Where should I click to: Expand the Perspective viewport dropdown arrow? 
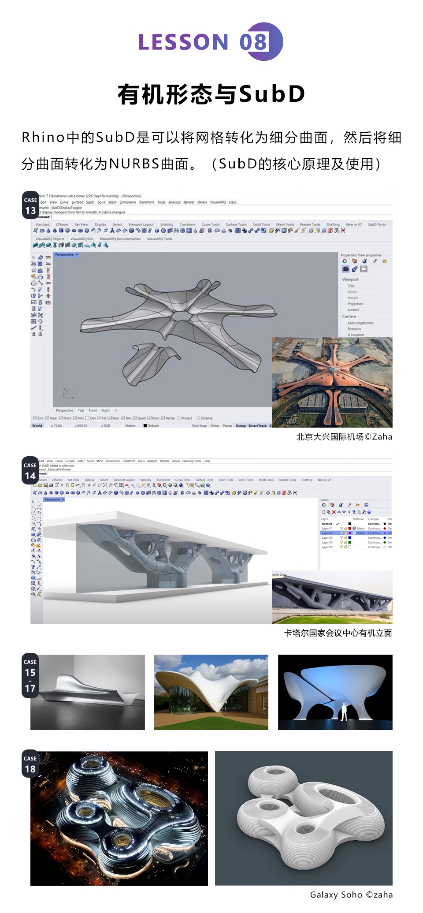(x=77, y=255)
